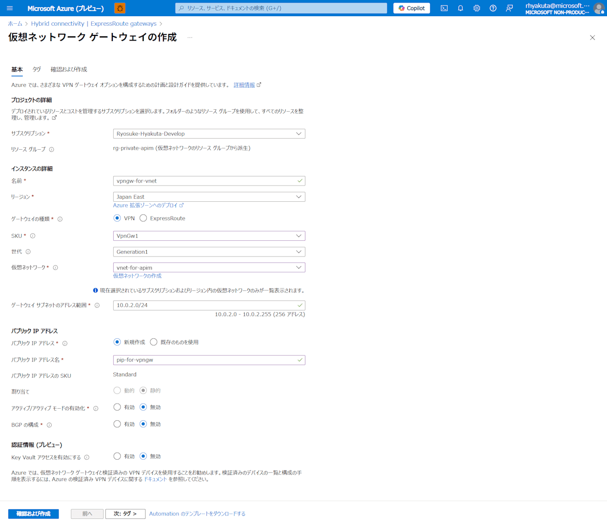Click the top resource search box
607x527 pixels.
coord(281,8)
